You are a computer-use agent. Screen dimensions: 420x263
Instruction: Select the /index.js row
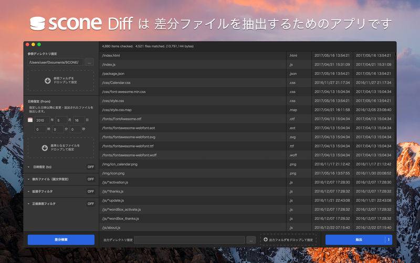coord(247,65)
